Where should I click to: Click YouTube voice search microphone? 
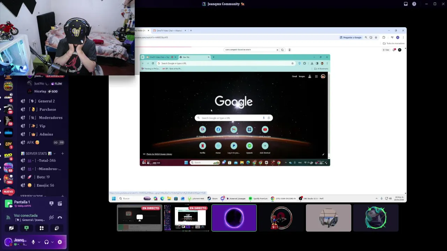(289, 50)
